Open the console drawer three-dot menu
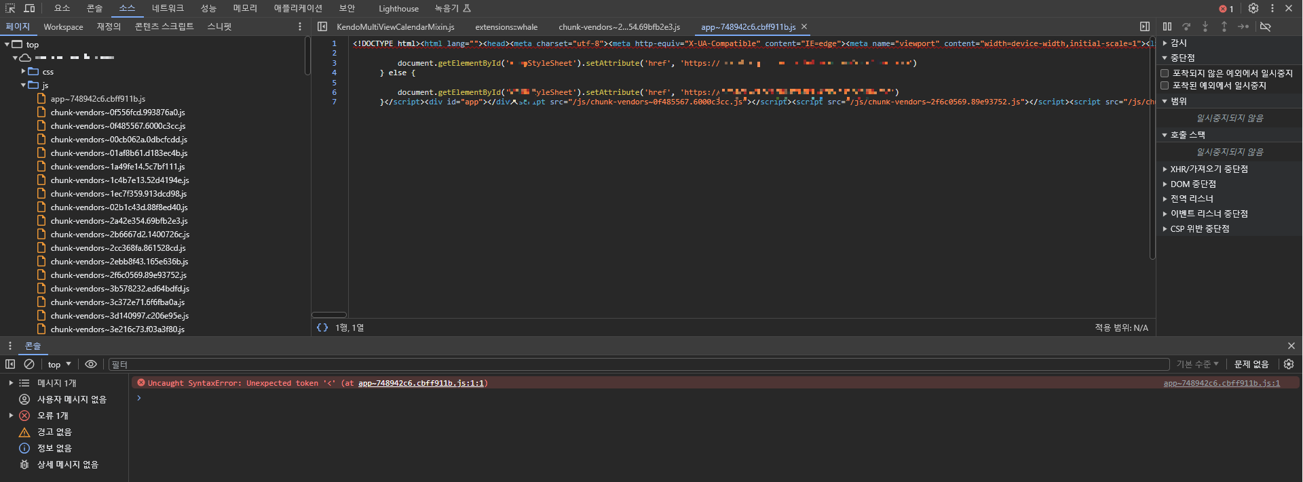 pyautogui.click(x=10, y=346)
